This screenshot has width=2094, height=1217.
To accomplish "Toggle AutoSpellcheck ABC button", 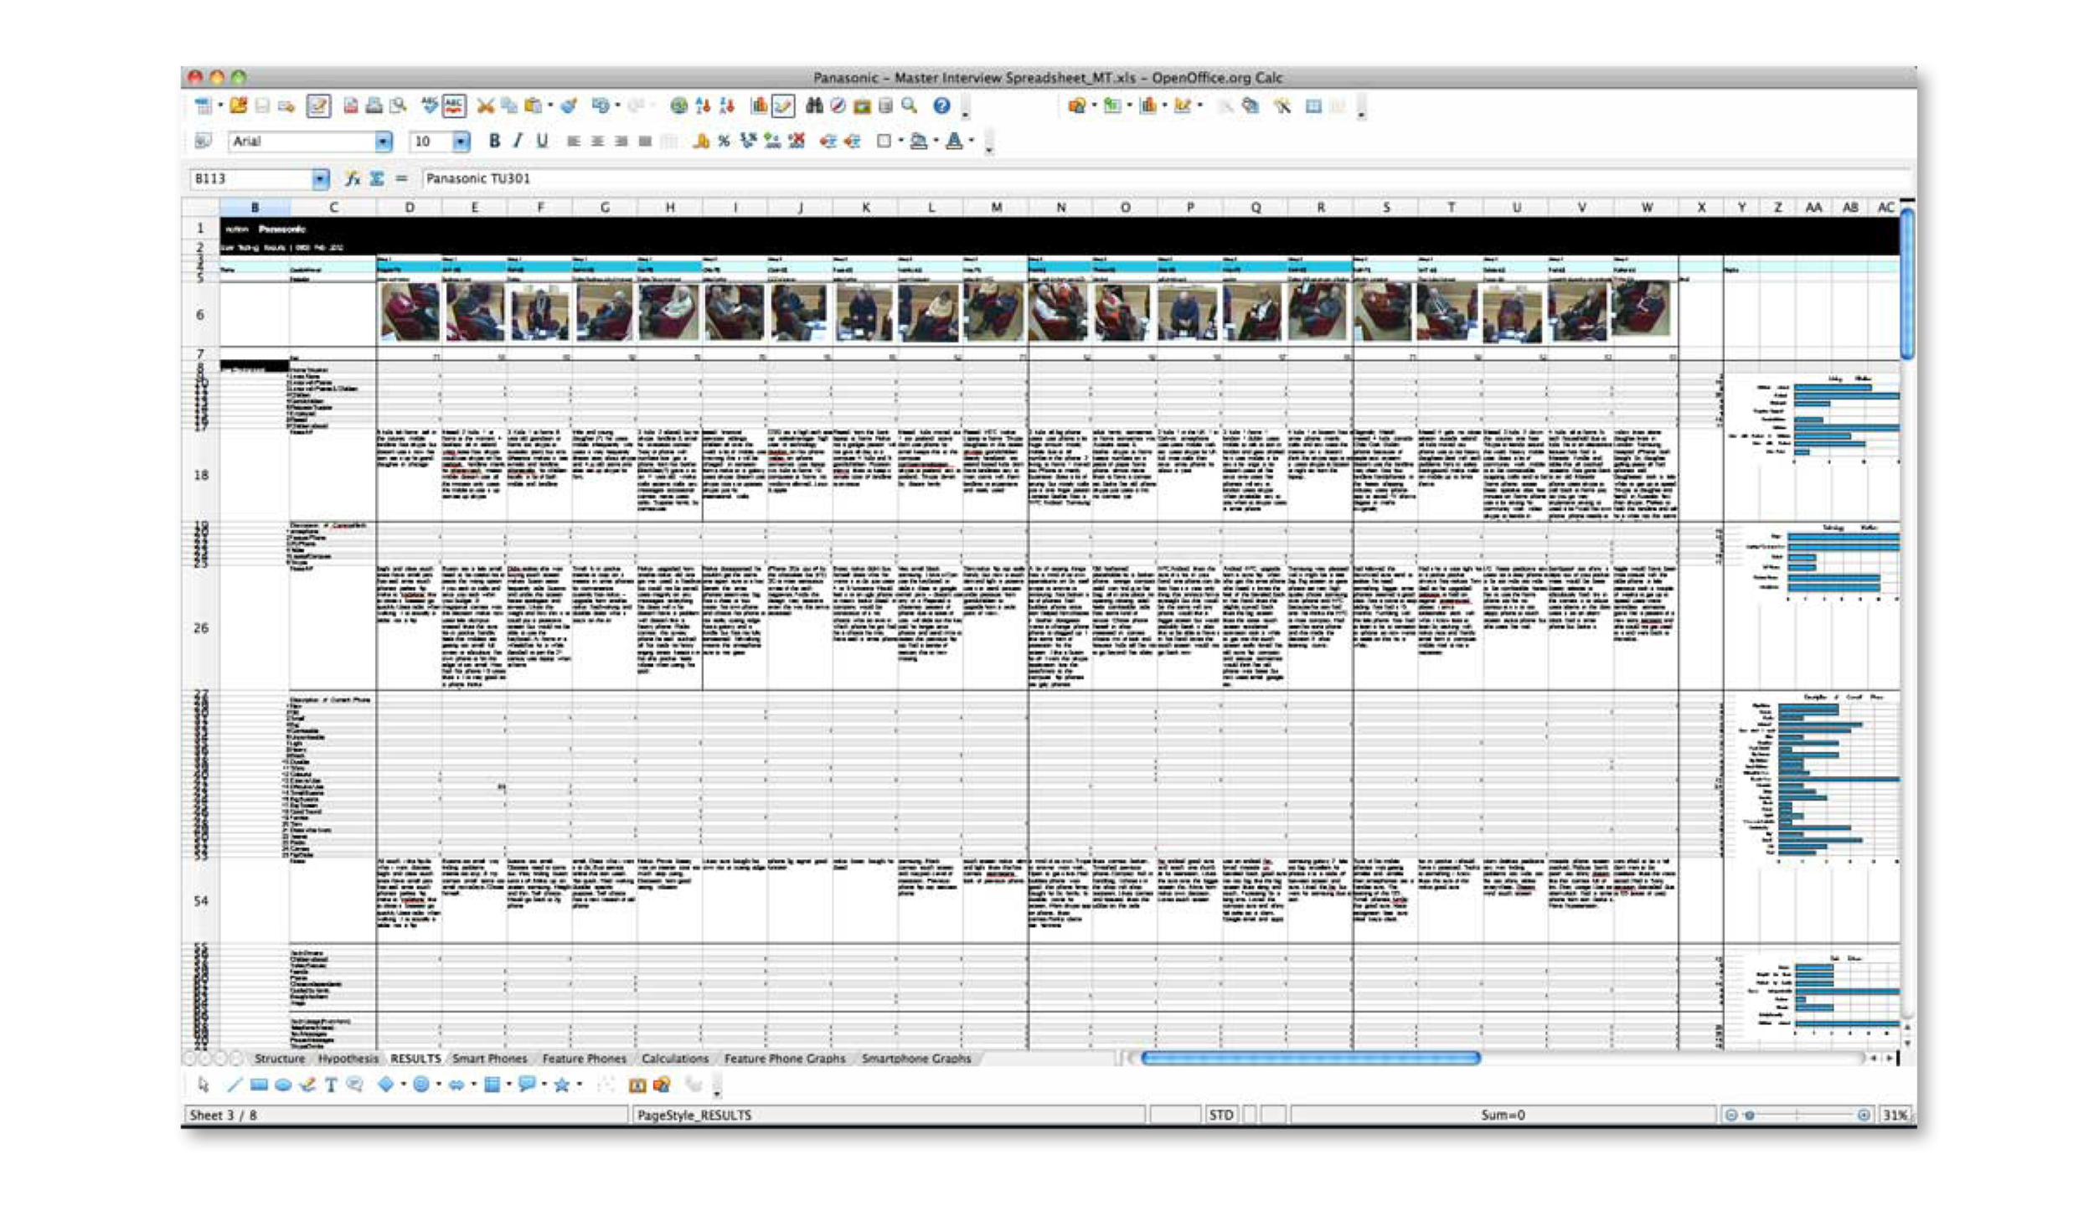I will [x=454, y=106].
